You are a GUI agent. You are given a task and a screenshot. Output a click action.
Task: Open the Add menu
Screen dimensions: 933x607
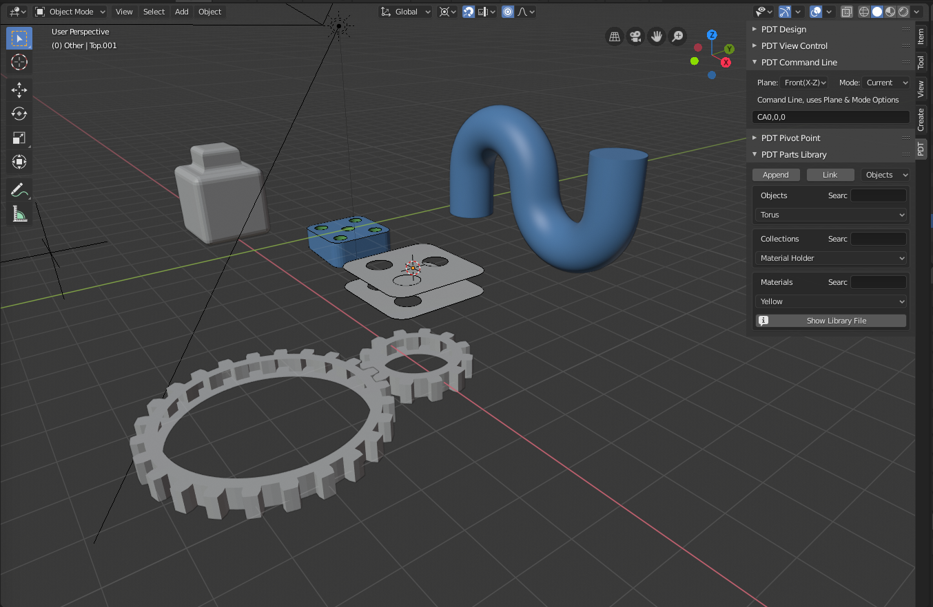tap(181, 12)
